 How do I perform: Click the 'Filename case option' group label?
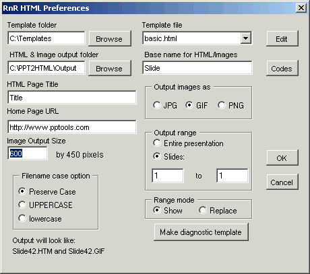point(56,176)
